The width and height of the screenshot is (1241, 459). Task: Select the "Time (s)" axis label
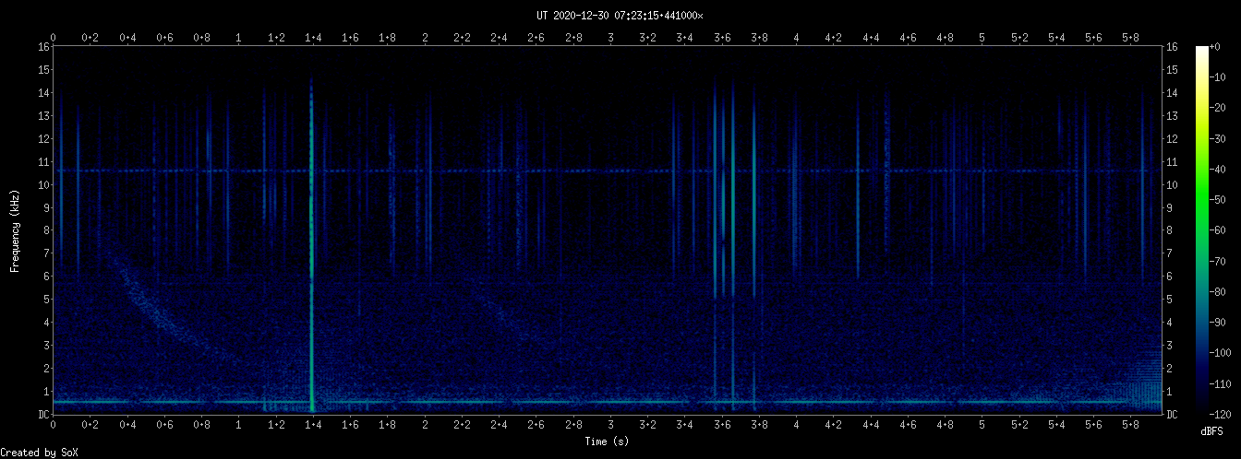click(608, 441)
